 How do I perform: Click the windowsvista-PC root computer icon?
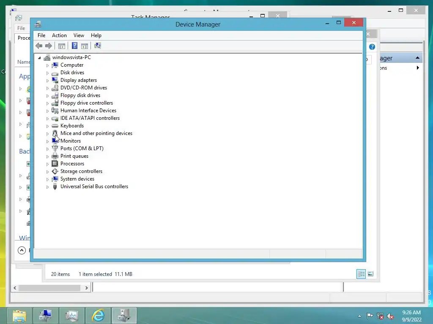tap(47, 57)
